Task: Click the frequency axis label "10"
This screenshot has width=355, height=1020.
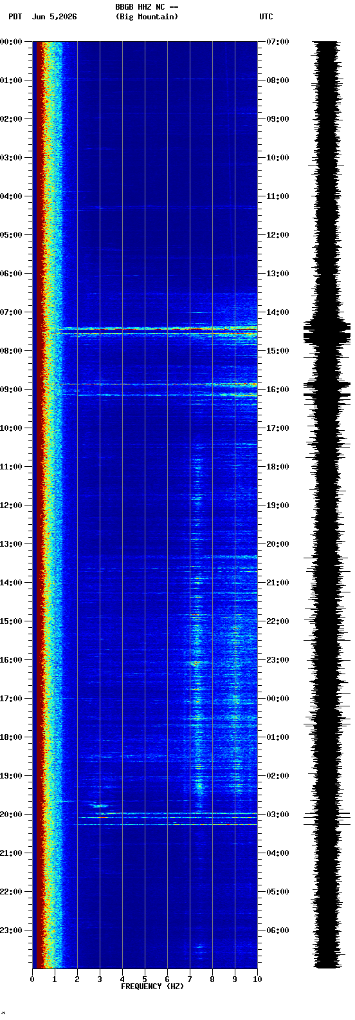Action: click(x=257, y=979)
